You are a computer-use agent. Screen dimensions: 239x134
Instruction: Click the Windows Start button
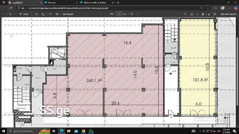[x=4, y=131]
